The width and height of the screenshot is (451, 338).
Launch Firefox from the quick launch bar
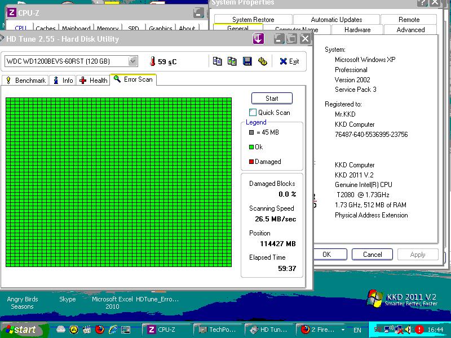[100, 330]
